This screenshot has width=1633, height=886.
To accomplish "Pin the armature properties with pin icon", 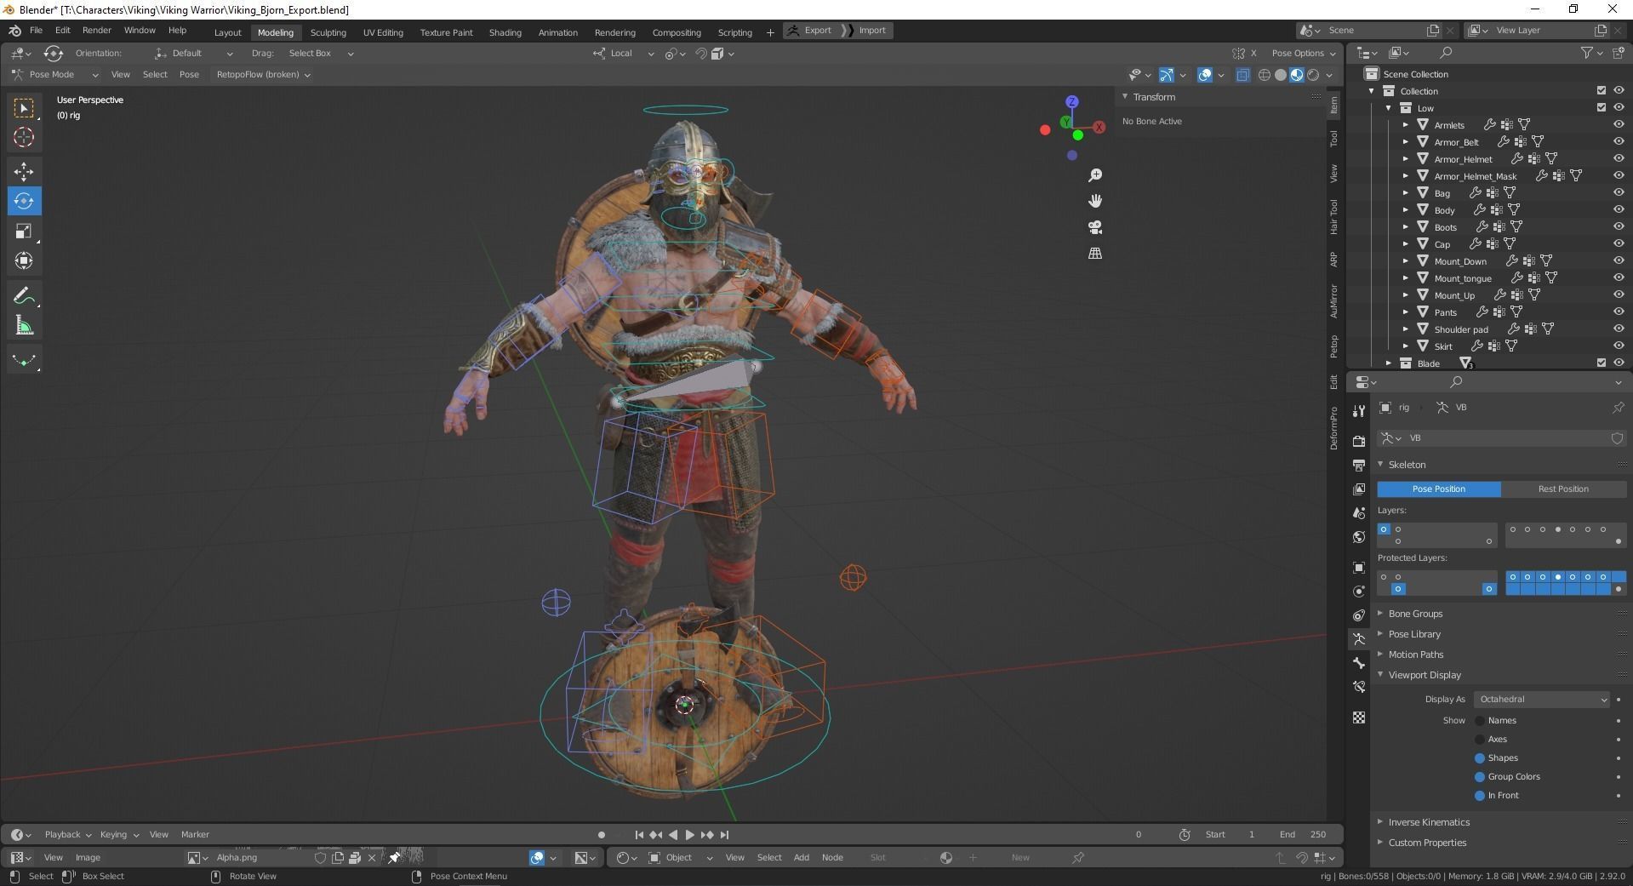I will [x=1618, y=408].
